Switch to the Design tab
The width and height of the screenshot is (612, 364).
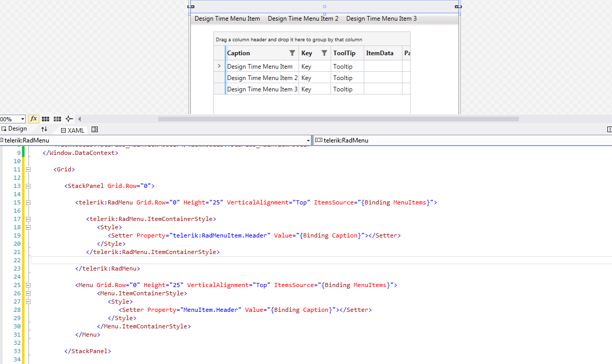coord(14,129)
